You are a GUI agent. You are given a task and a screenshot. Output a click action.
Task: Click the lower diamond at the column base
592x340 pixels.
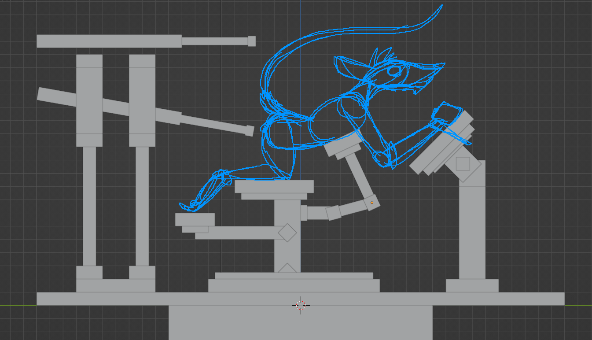coord(287,268)
